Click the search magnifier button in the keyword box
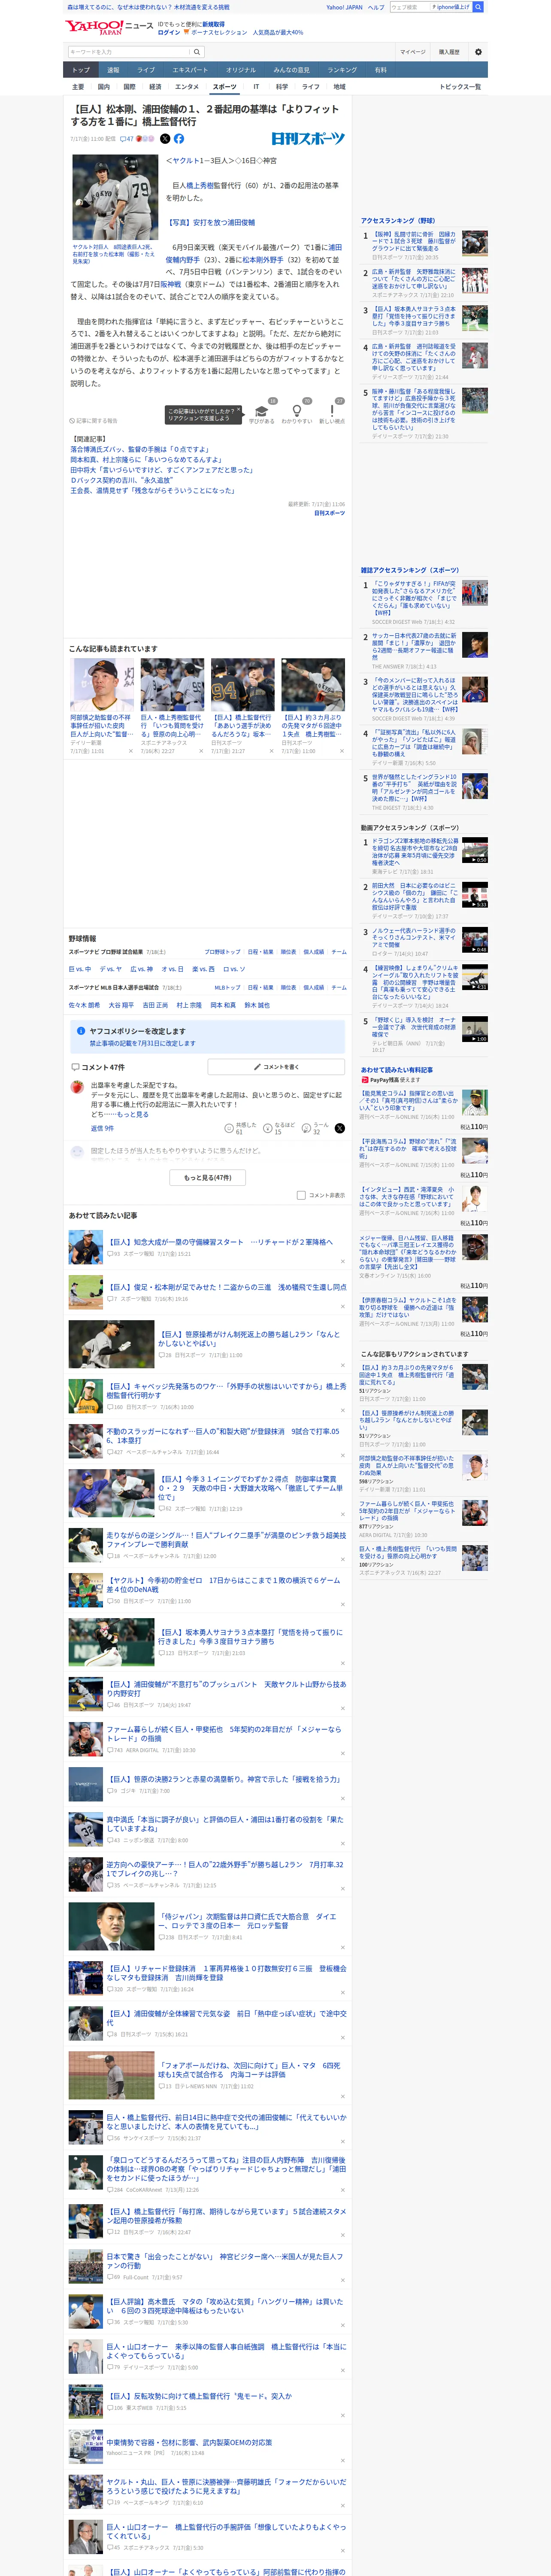Screen dimensions: 551x2576 pyautogui.click(x=197, y=52)
